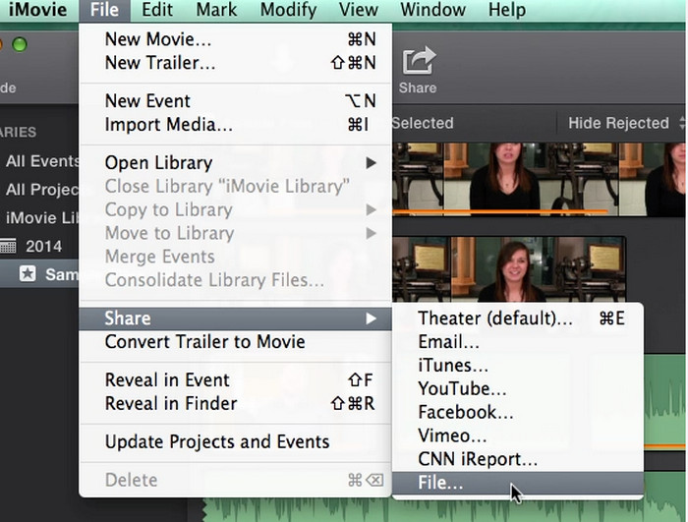Choose Convert Trailer to Movie
Viewport: 688px width, 522px height.
(204, 342)
